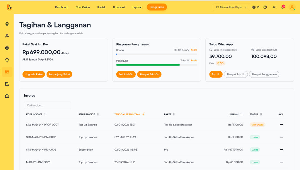Click the shield icon in the sidebar
300x170 pixels.
point(7,60)
